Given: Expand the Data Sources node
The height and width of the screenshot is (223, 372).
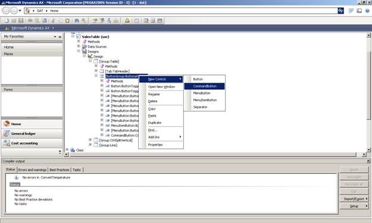Looking at the screenshot, I should pyautogui.click(x=79, y=46).
